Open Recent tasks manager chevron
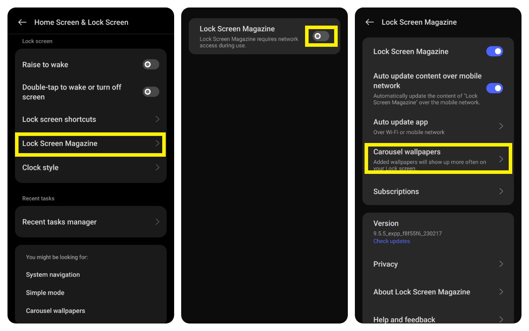 (x=157, y=222)
